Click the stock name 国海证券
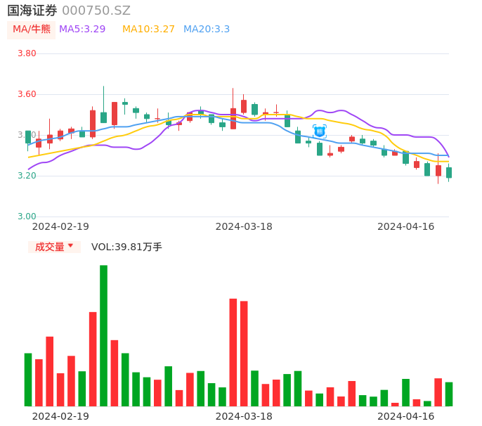Viewport: 482px width, 426px height. 32,11
